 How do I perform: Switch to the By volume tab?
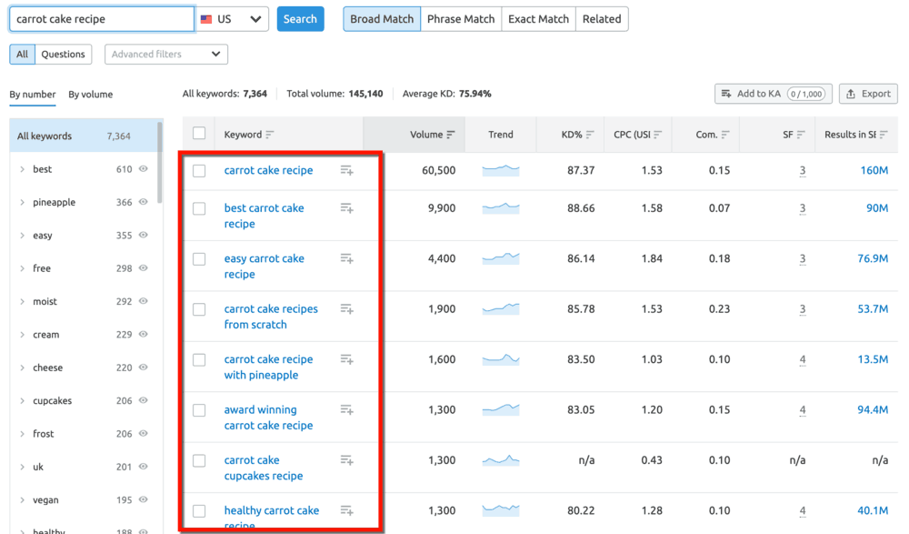click(93, 94)
